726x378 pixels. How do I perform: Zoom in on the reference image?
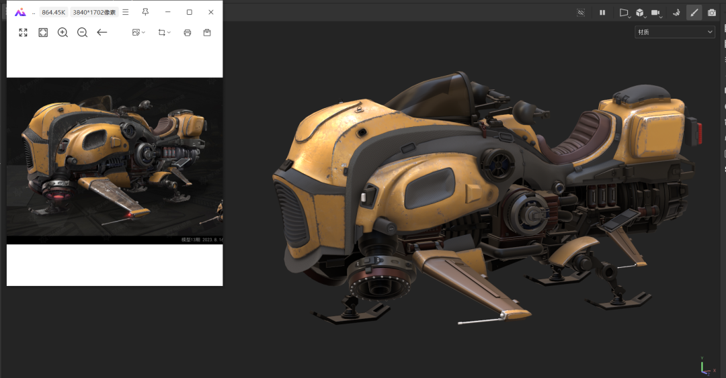click(x=63, y=32)
